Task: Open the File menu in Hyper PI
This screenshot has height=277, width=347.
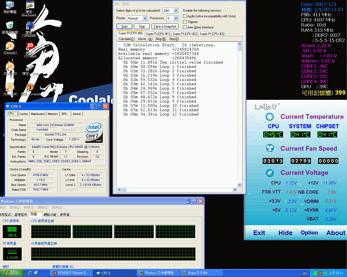Action: (x=117, y=4)
